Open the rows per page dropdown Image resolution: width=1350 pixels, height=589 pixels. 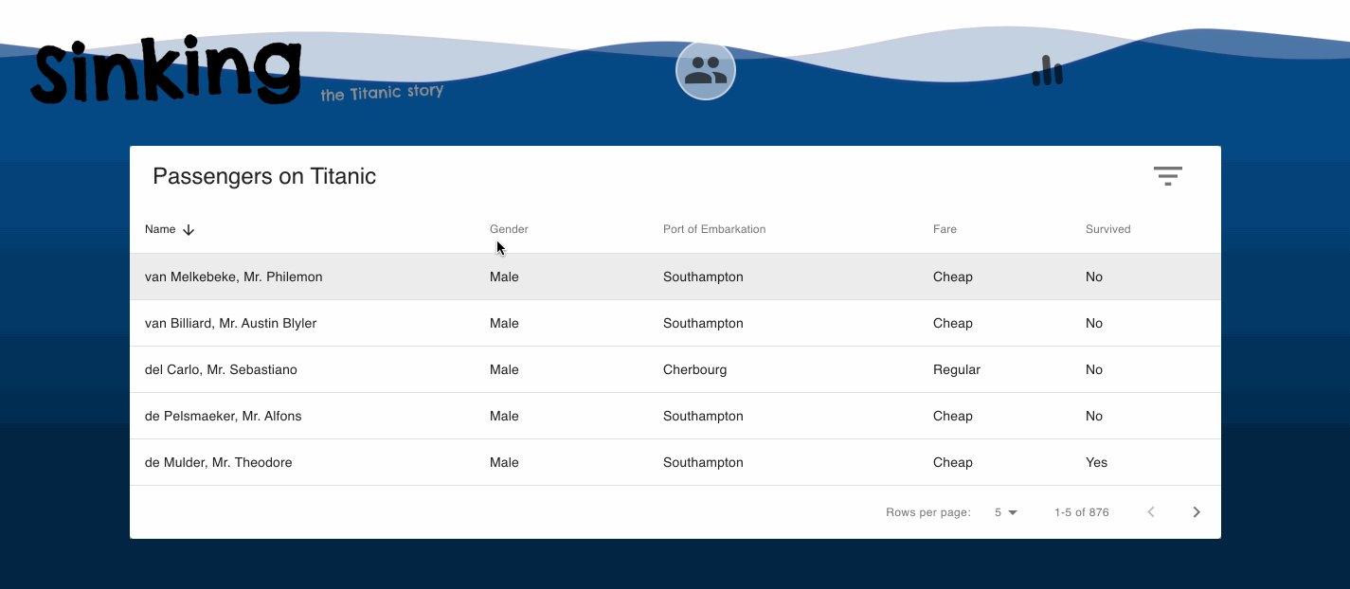coord(1006,512)
